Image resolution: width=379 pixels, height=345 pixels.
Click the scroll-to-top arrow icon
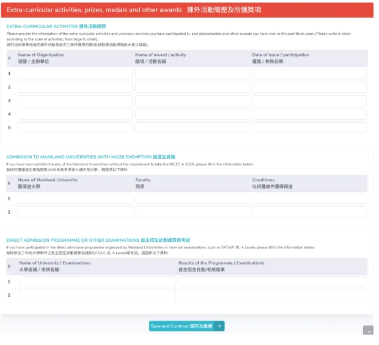point(368,331)
